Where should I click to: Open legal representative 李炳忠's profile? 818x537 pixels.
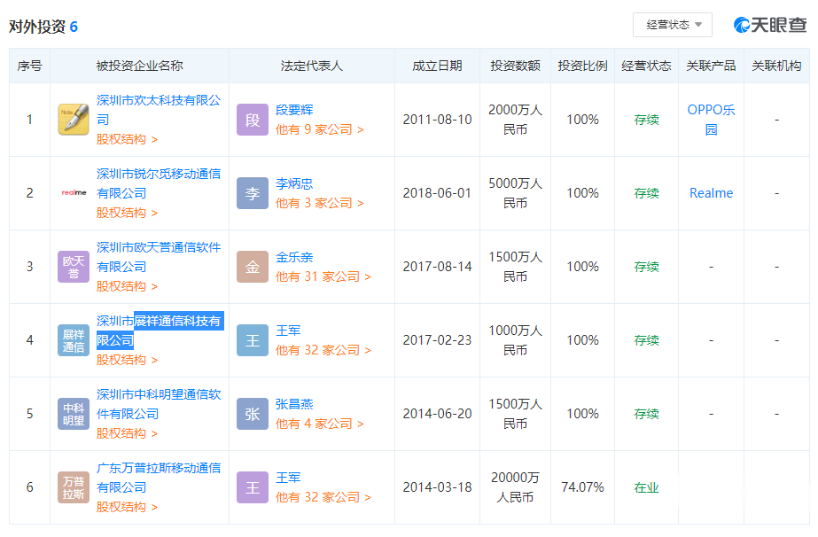(x=293, y=183)
